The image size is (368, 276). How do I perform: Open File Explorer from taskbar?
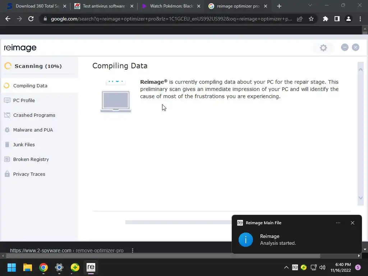(27, 267)
